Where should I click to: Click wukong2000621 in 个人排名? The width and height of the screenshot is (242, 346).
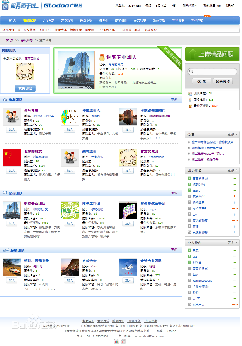tap(202, 281)
